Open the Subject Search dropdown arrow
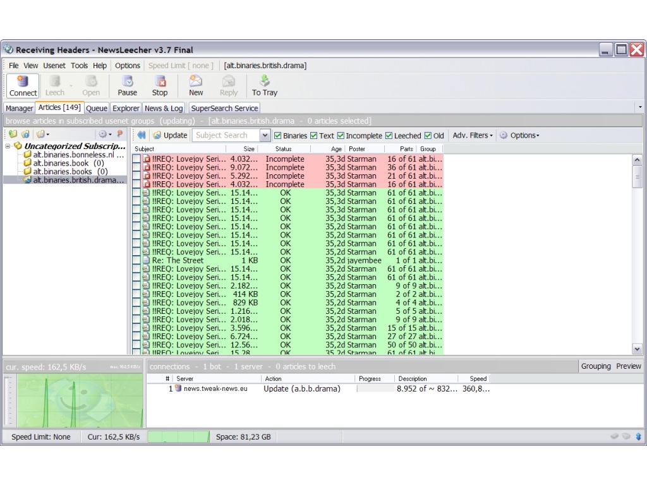This screenshot has width=647, height=485. tap(265, 135)
